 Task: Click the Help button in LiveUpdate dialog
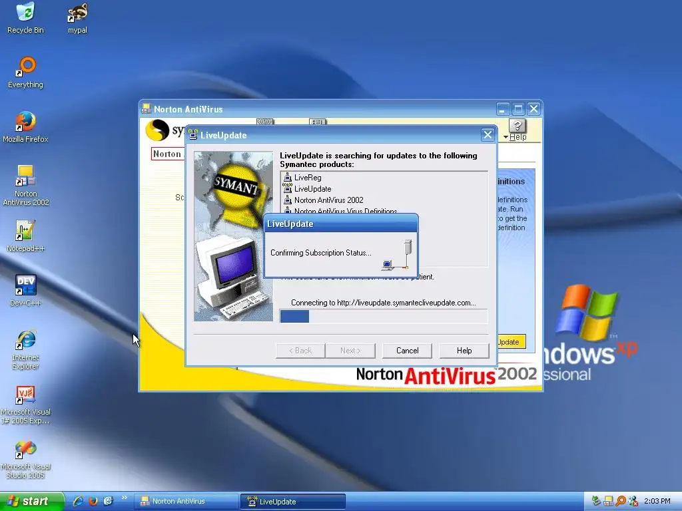464,351
